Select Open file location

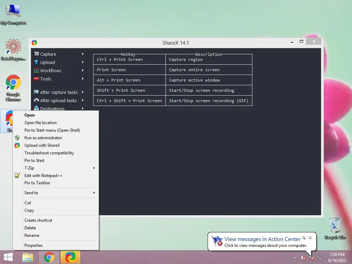click(x=56, y=123)
